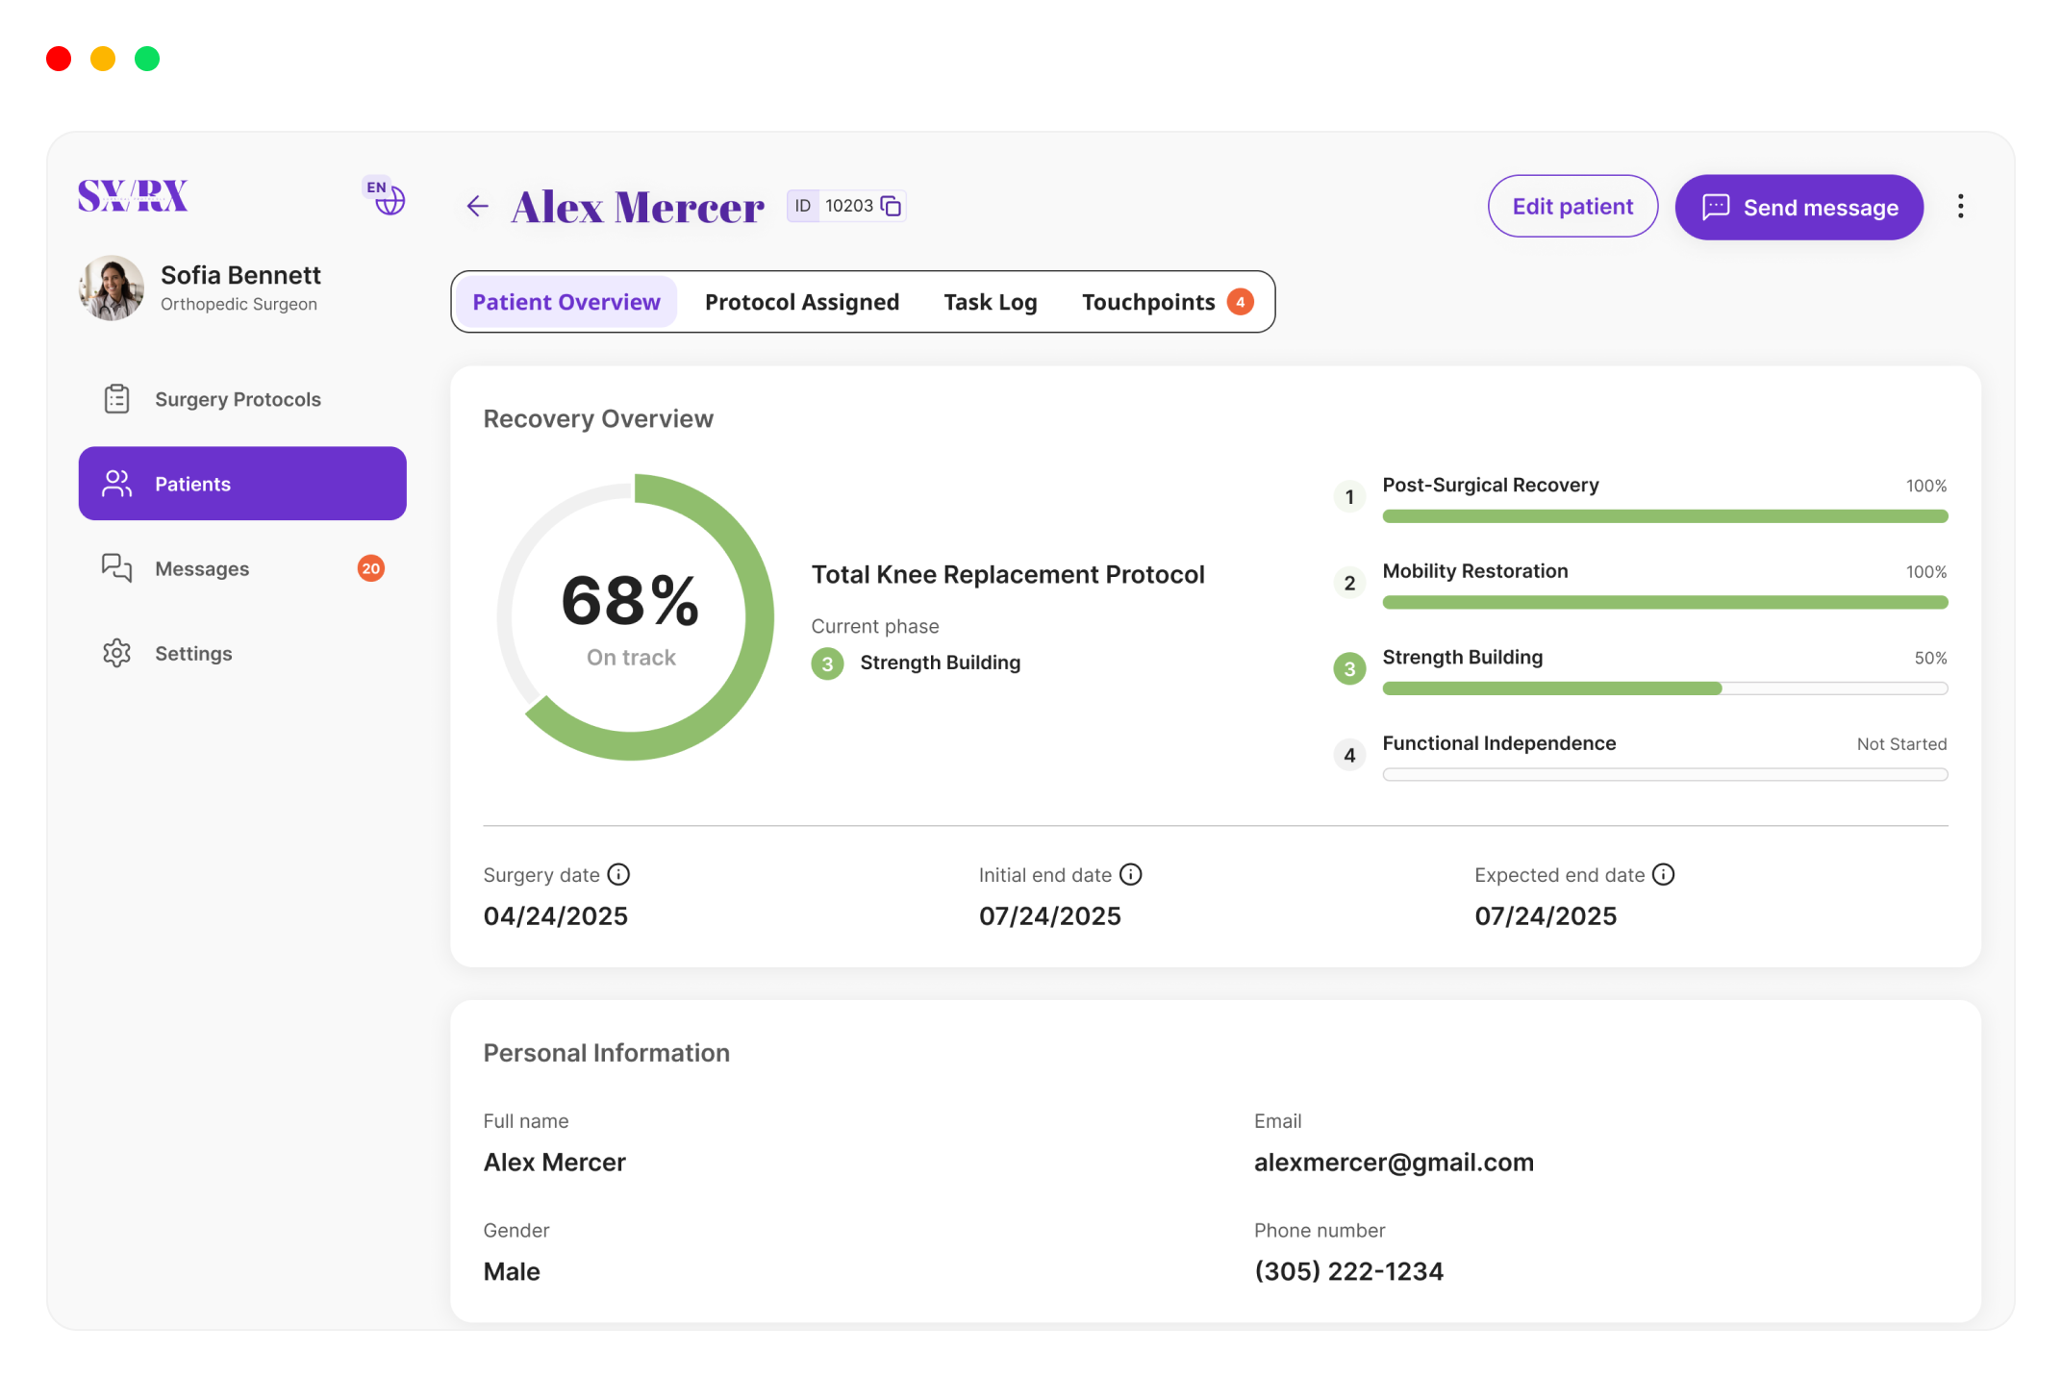2062x1377 pixels.
Task: Switch to the Task Log tab
Action: [x=990, y=303]
